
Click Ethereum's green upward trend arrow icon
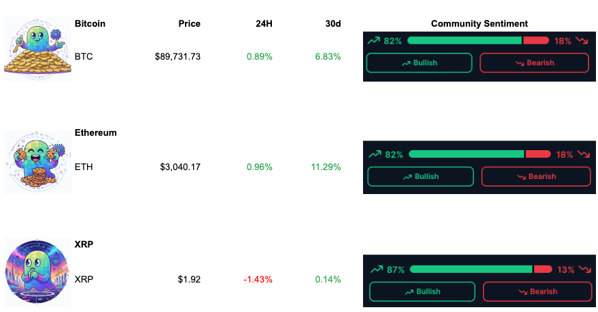[x=375, y=154]
